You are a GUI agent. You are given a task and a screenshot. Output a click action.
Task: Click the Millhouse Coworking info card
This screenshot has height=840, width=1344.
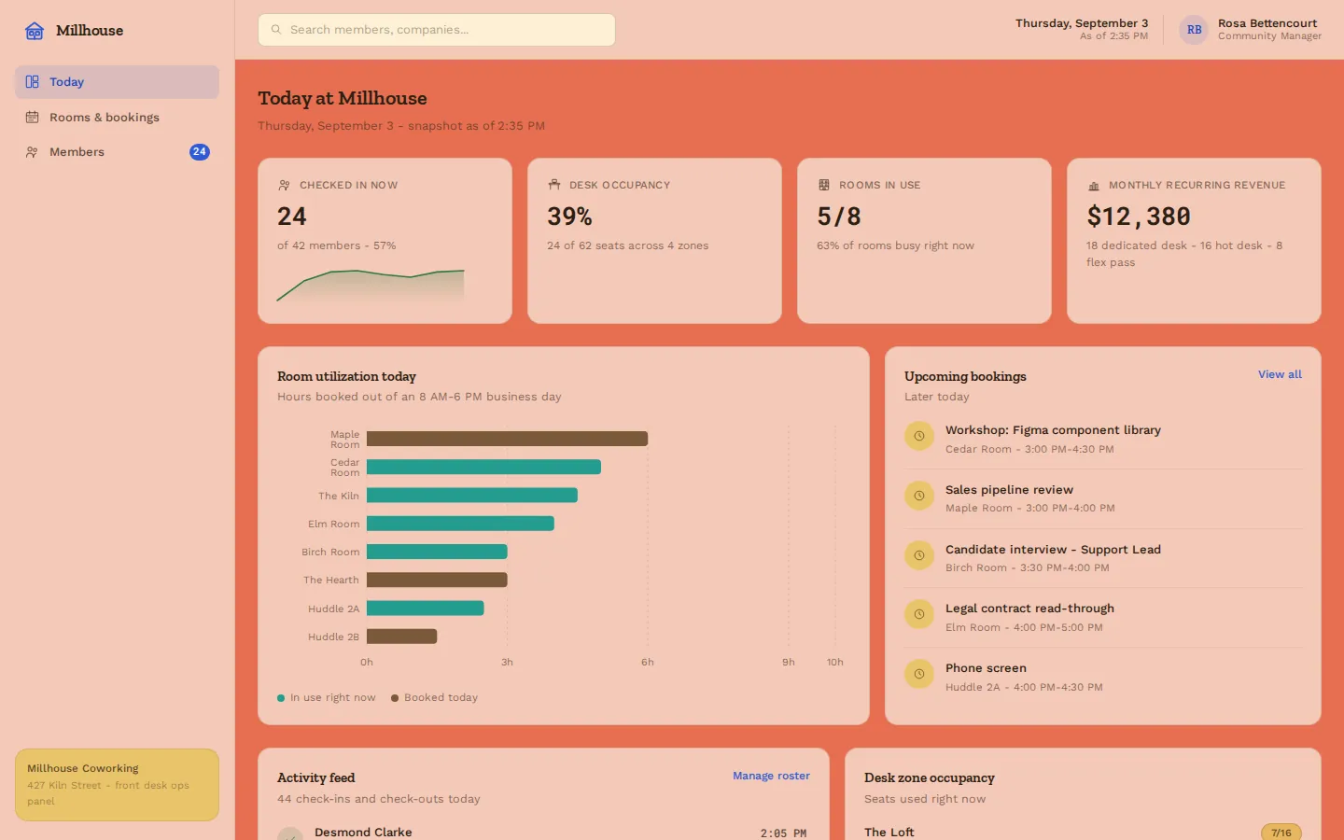tap(117, 785)
